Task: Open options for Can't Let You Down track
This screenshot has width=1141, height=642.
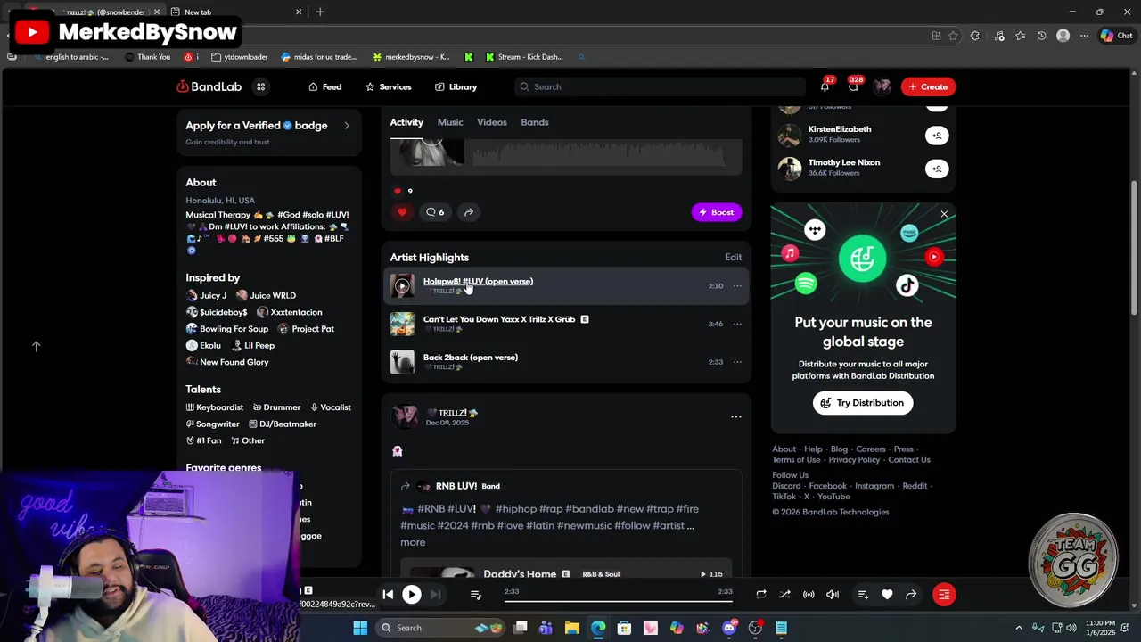Action: 737,324
